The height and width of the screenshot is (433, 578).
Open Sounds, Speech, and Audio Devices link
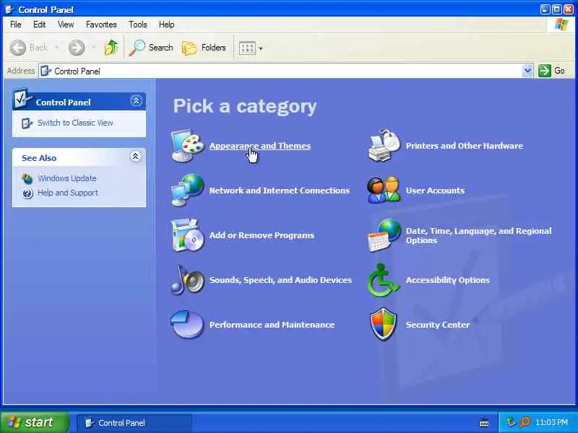(x=280, y=280)
